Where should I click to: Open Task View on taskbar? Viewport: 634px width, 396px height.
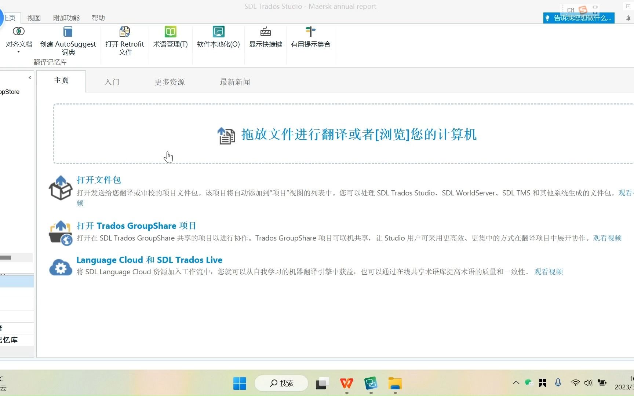point(322,384)
